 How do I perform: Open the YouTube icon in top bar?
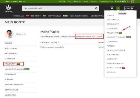coord(128,1)
